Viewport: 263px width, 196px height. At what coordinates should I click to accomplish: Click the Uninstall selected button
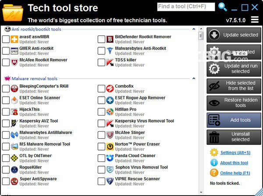[x=234, y=137]
